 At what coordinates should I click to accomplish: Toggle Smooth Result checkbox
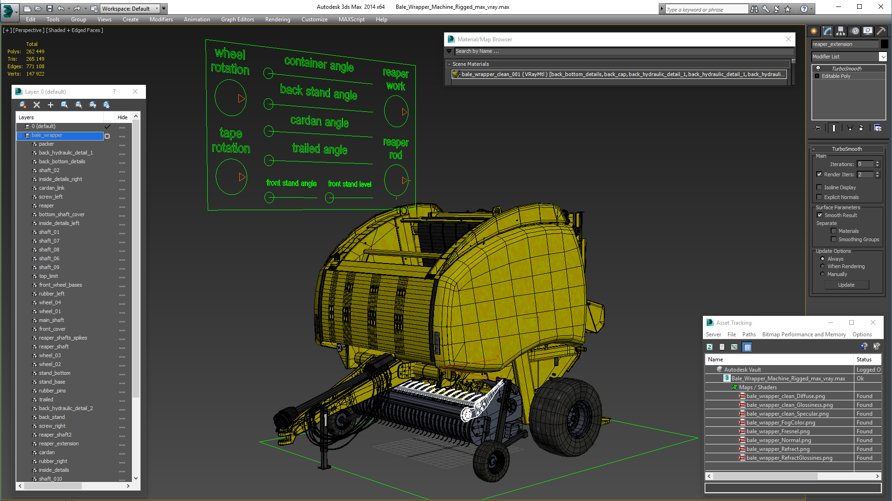click(820, 215)
